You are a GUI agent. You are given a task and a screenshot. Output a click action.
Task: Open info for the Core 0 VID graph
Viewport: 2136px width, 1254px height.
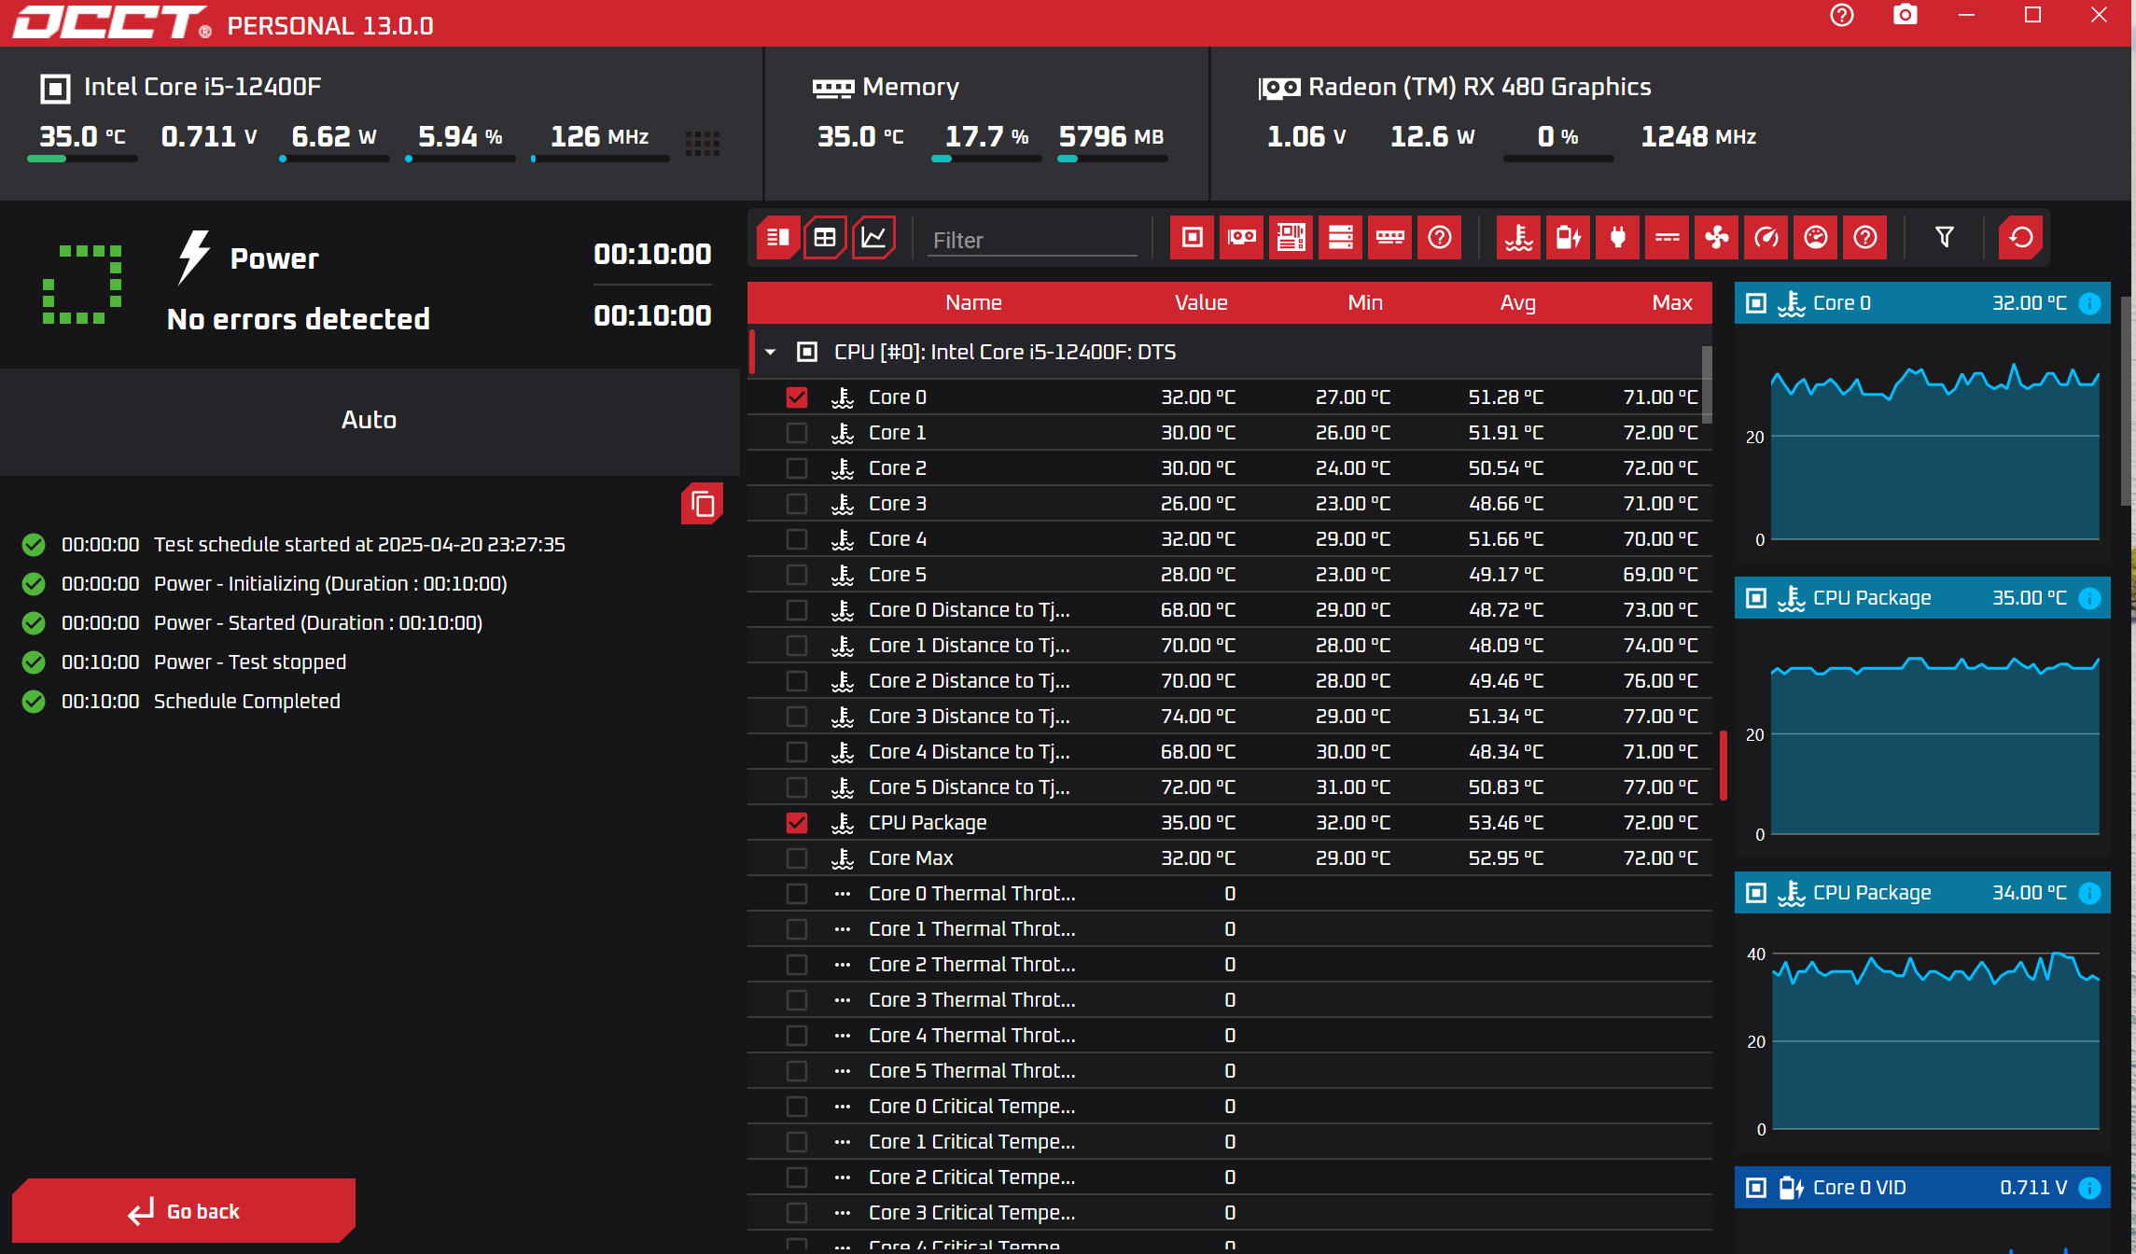click(x=2089, y=1188)
